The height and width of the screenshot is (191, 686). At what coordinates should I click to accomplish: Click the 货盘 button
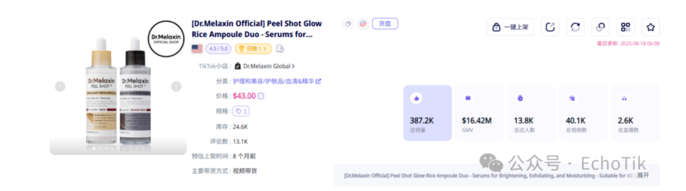click(x=385, y=24)
